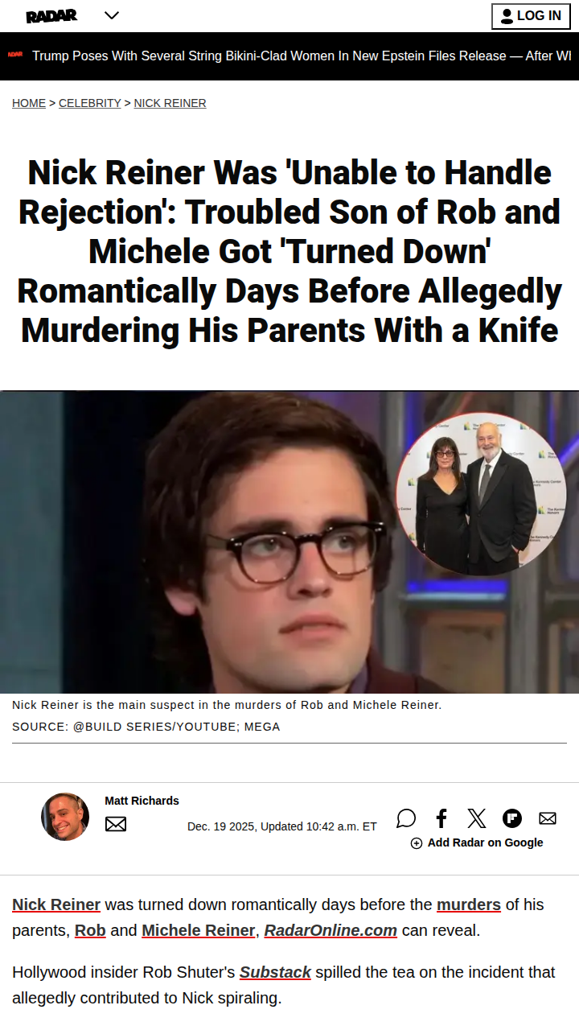Follow the RadarOnline.com link
This screenshot has height=1030, width=579.
point(331,930)
